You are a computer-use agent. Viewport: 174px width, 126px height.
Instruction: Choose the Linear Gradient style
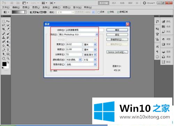click(31, 12)
